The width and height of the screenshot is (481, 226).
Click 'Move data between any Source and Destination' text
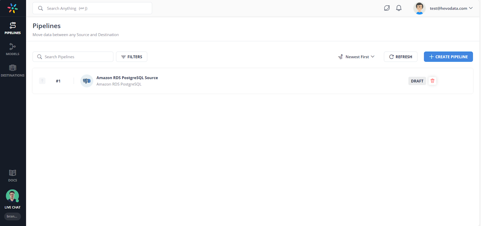[x=76, y=35]
